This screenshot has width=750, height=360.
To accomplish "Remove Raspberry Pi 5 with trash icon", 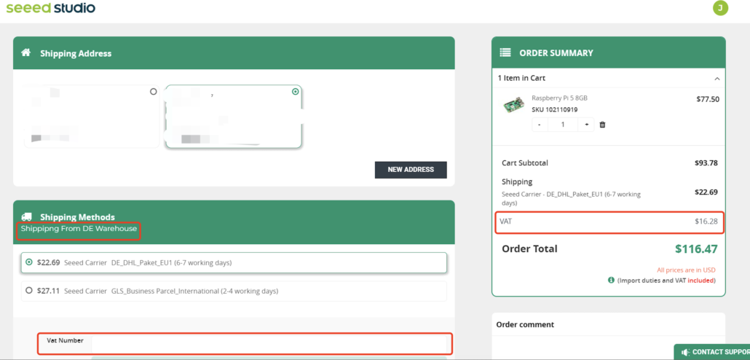I will [602, 125].
